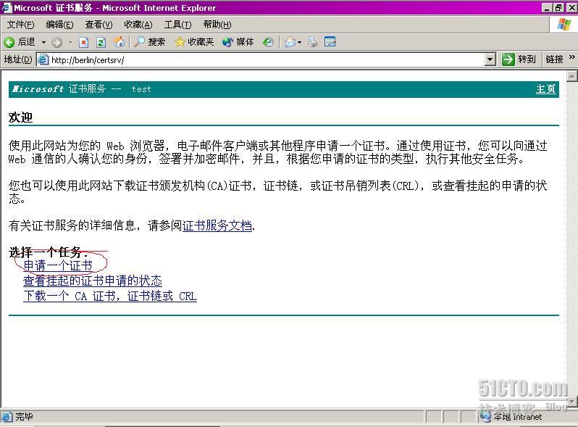Viewport: 578px width, 427px height.
Task: Restore down the Internet Explorer window
Action: (558, 7)
